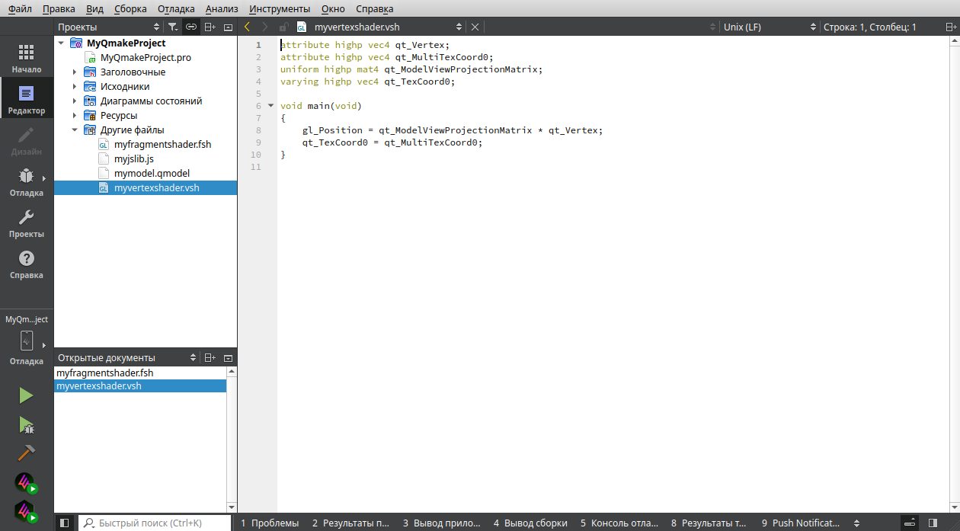Toggle synchronize with editor link icon
The width and height of the screenshot is (960, 531).
coord(191,27)
